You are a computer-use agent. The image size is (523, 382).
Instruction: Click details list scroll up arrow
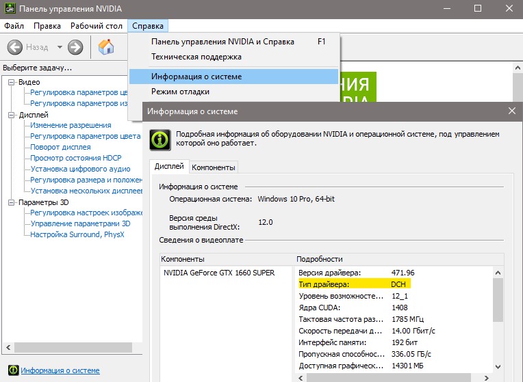click(498, 273)
